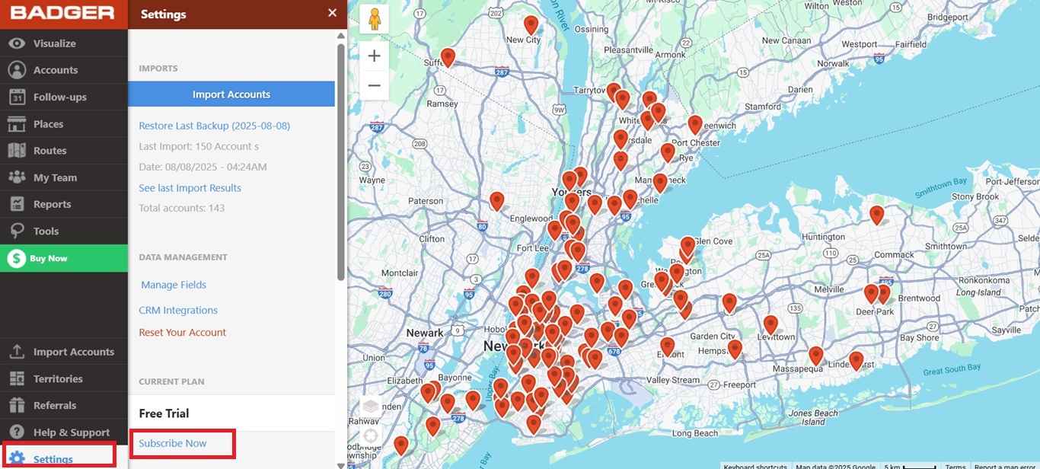Click Restore Last Backup (2025-08-08) link
Screen dimensions: 1040x469
pyautogui.click(x=214, y=126)
